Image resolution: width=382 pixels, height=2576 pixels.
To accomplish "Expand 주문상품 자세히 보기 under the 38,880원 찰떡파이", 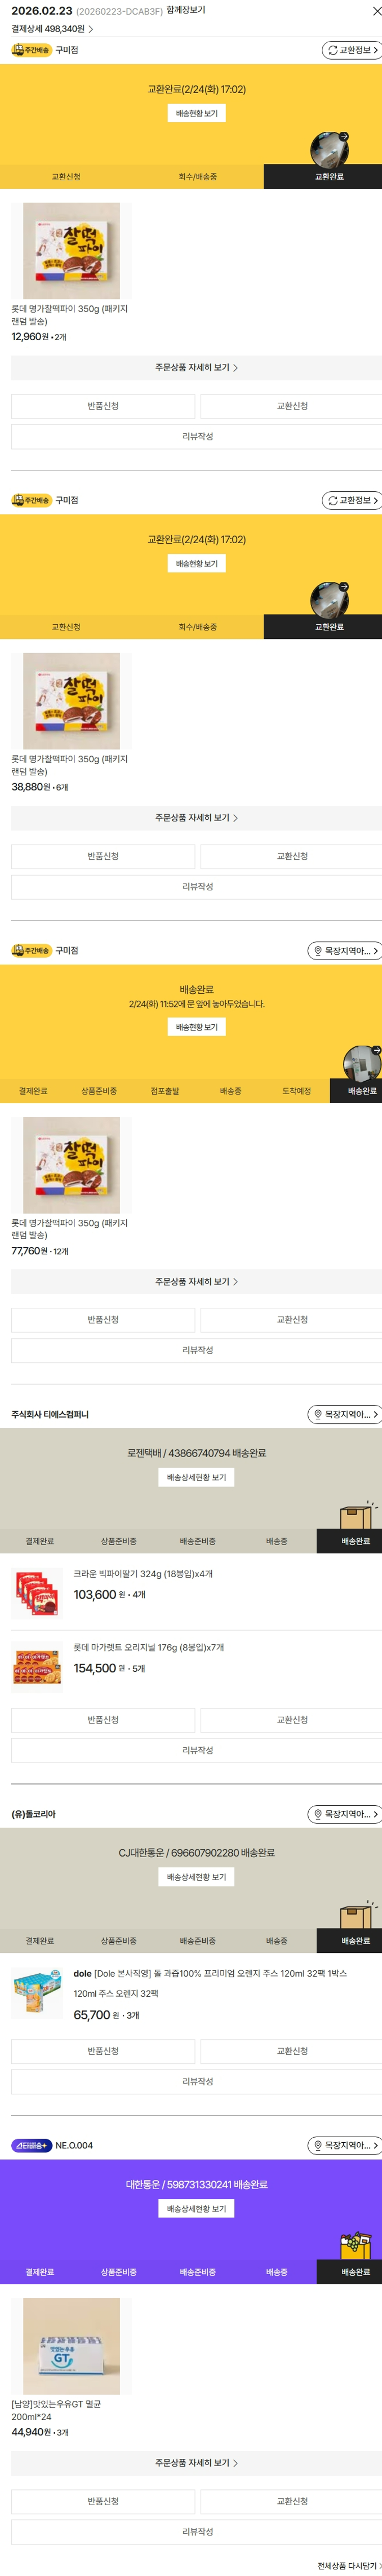I will coord(196,817).
